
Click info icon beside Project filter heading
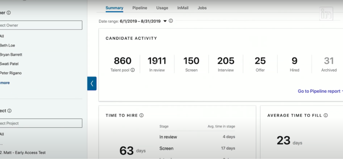pyautogui.click(x=9, y=111)
